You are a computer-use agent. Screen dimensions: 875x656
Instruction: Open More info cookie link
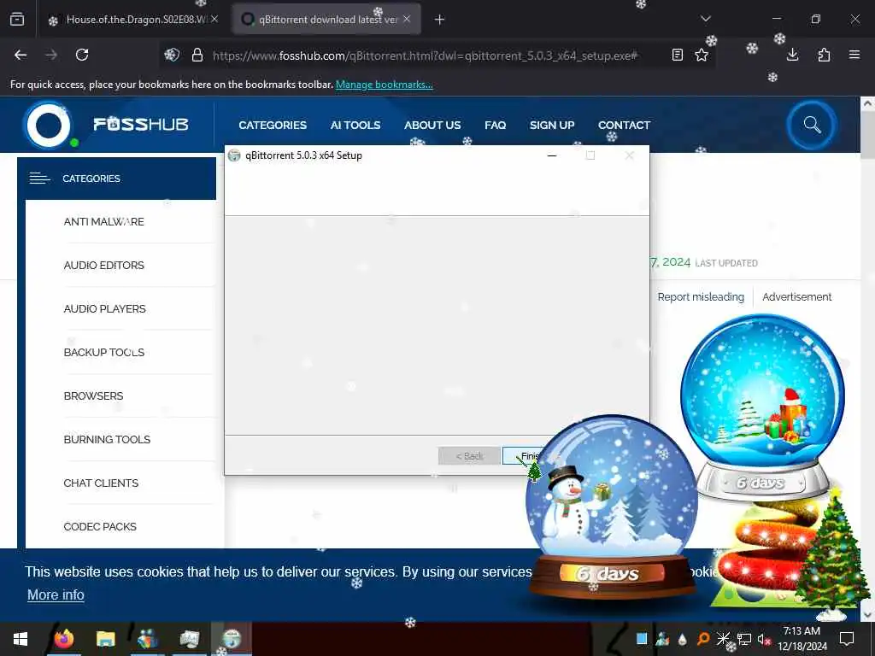tap(56, 594)
